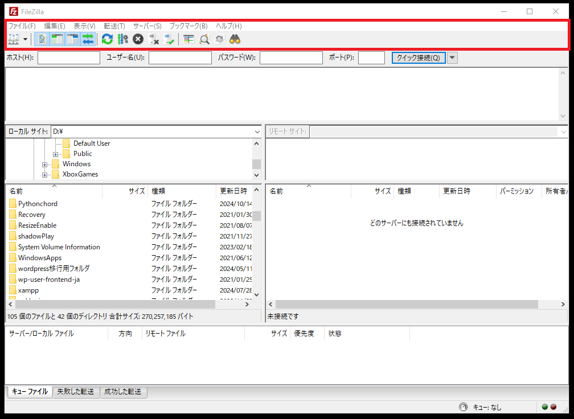This screenshot has width=574, height=419.
Task: Toggle processing of the transfer queue
Action: coord(122,39)
